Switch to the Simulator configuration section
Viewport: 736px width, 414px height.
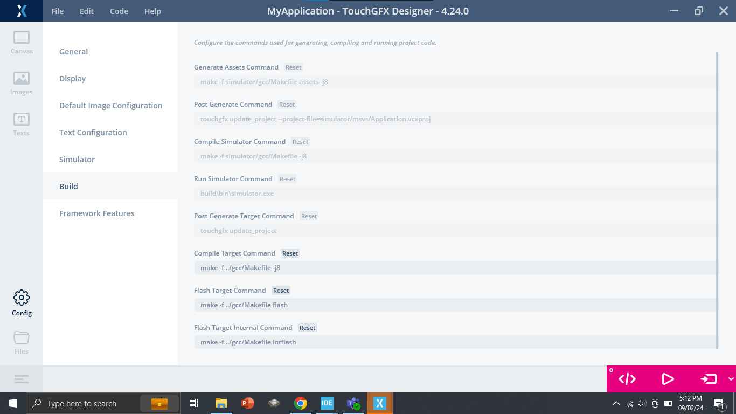pos(77,159)
